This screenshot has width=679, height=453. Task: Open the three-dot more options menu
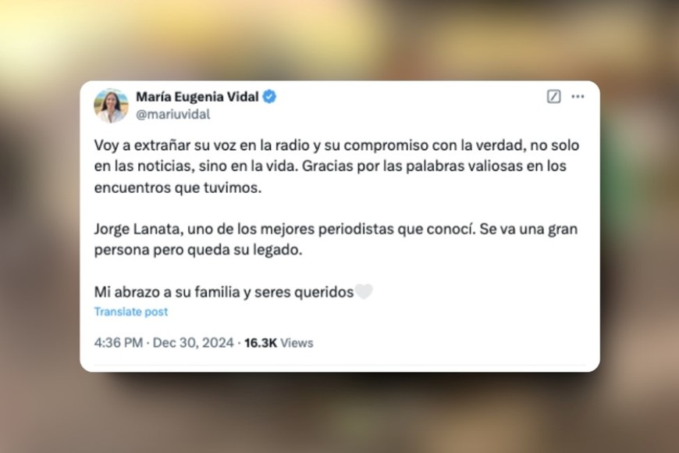[x=578, y=96]
